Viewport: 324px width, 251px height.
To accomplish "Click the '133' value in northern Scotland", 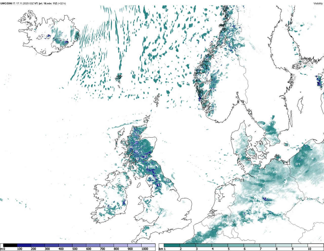I will pyautogui.click(x=137, y=134).
